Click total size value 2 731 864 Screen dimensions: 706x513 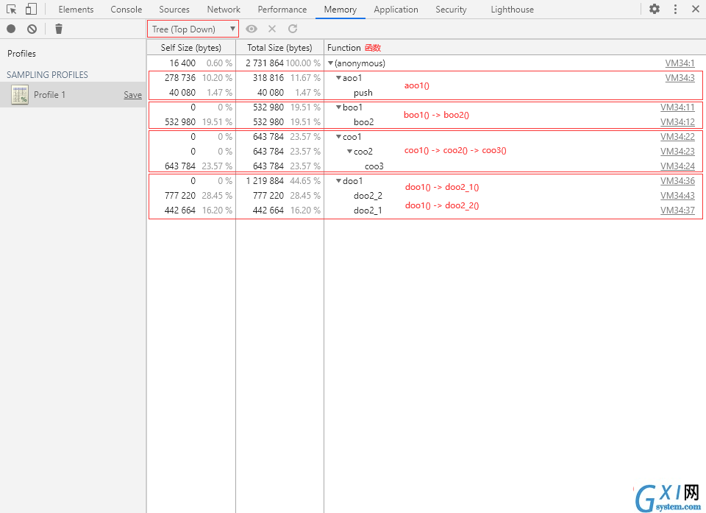[265, 63]
